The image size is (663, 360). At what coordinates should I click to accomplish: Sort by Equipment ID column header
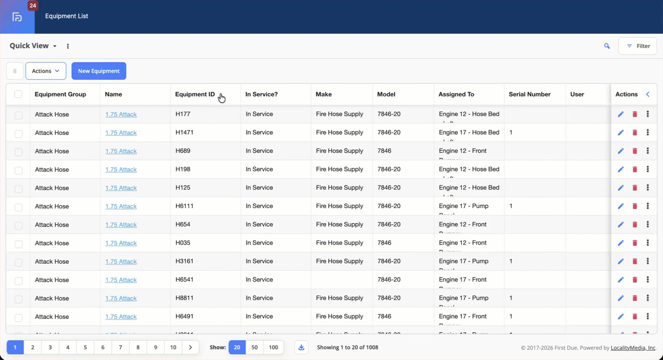coord(195,94)
